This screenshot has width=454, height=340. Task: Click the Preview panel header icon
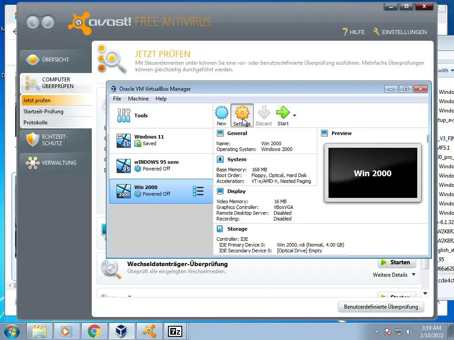[x=325, y=133]
